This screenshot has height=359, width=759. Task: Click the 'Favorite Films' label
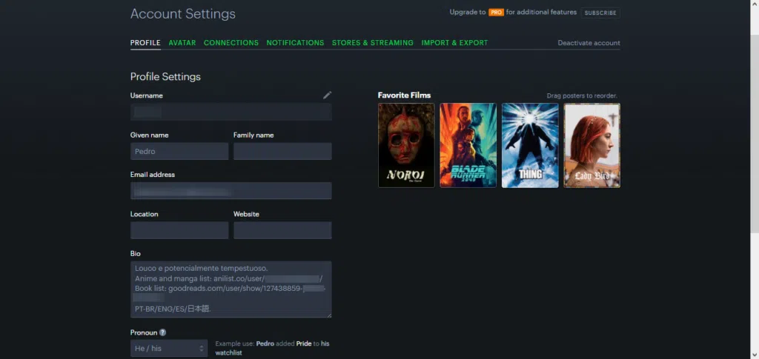coord(404,95)
